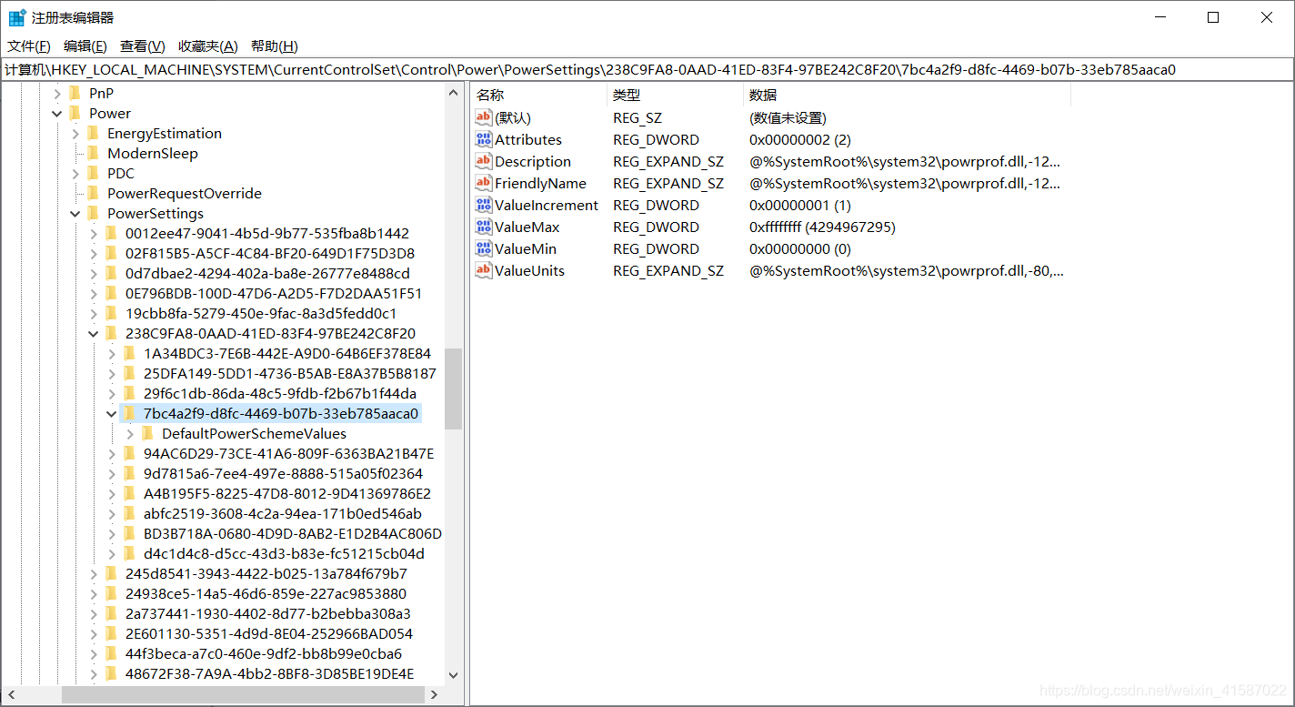The width and height of the screenshot is (1295, 707).
Task: Click the PowerRequestOverride folder icon
Action: pyautogui.click(x=94, y=193)
